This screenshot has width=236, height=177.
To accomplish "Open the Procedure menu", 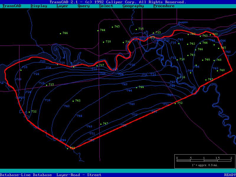I will 164,6.
